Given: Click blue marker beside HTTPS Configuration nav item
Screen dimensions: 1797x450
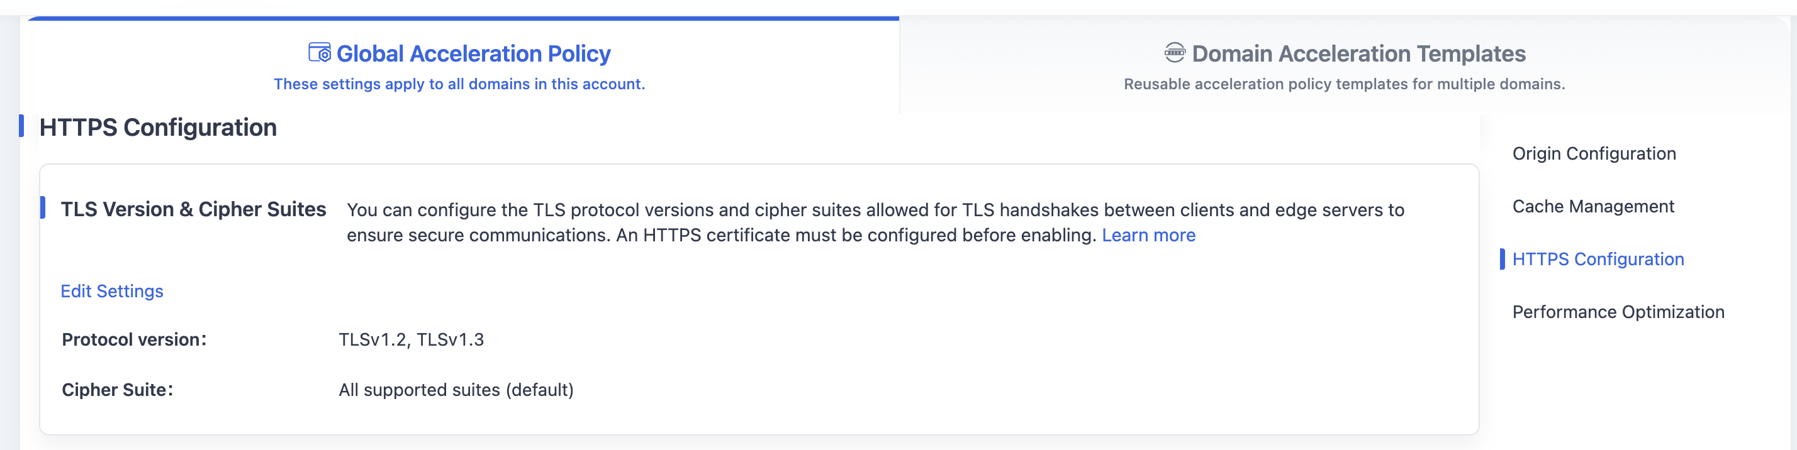Looking at the screenshot, I should tap(1502, 259).
